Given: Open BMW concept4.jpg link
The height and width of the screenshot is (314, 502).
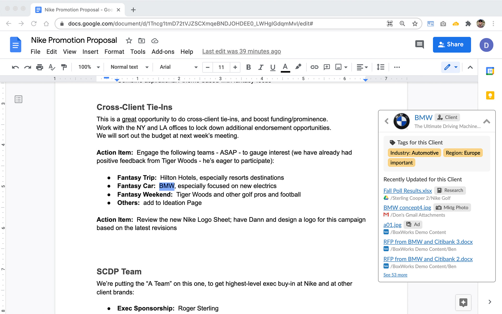Looking at the screenshot, I should pyautogui.click(x=407, y=208).
